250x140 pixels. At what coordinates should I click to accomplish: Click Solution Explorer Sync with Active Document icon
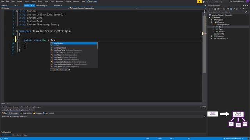(x=228, y=9)
